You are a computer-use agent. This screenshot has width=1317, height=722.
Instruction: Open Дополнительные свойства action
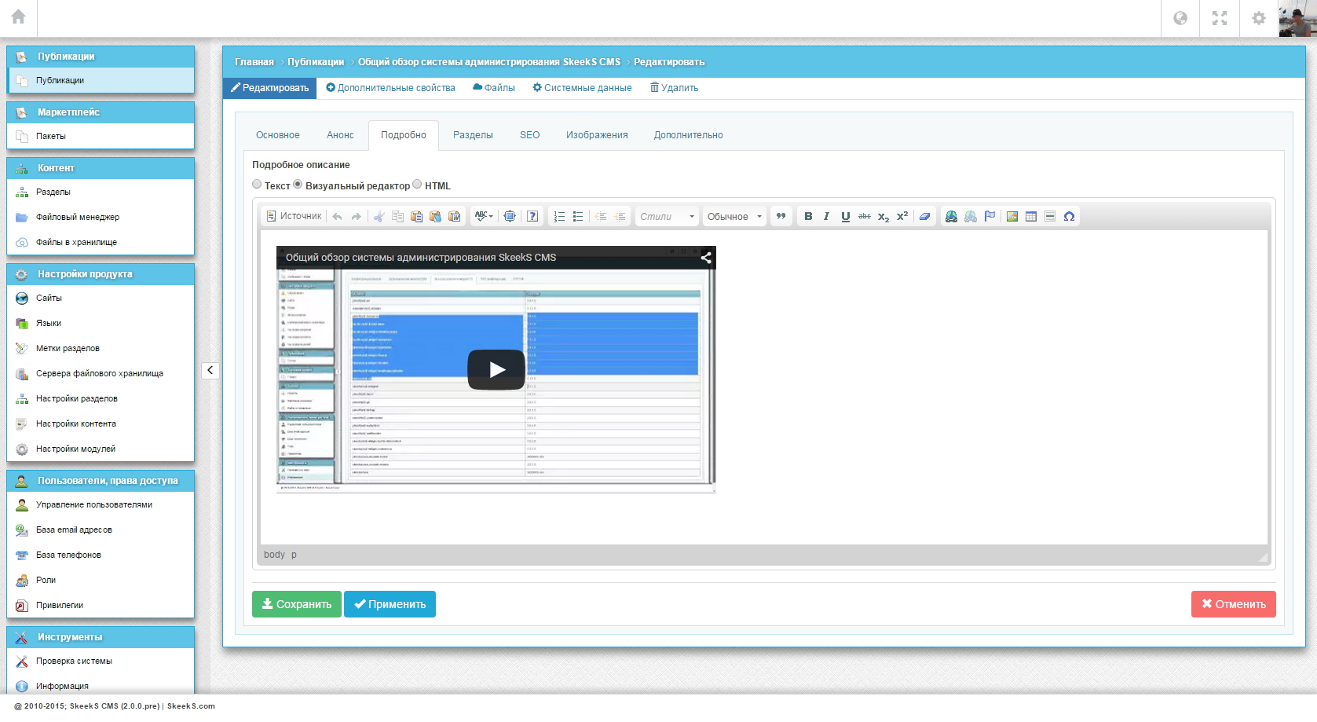point(390,88)
